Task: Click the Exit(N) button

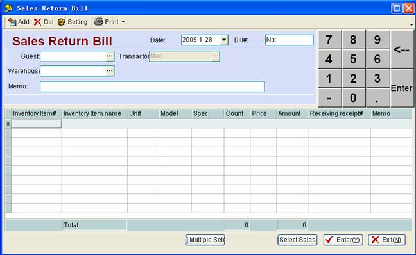Action: pos(387,240)
